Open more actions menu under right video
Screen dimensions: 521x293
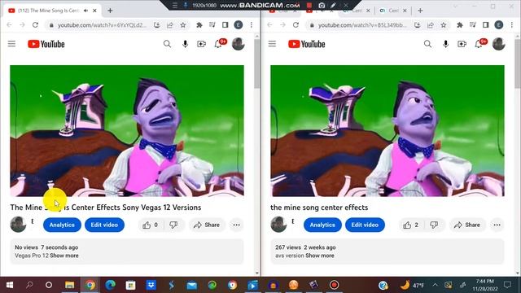pos(497,225)
